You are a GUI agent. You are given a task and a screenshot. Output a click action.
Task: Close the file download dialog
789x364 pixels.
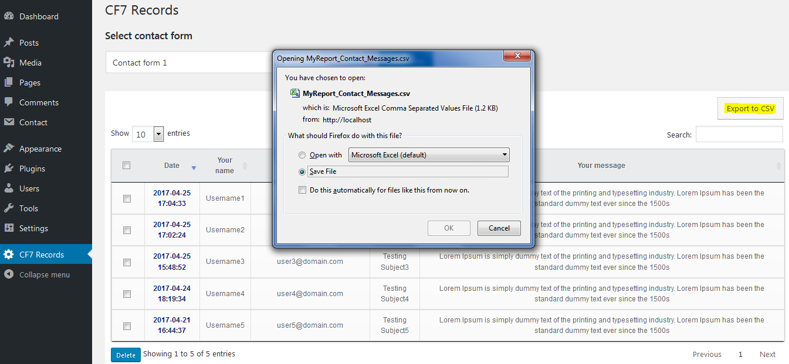tap(517, 56)
